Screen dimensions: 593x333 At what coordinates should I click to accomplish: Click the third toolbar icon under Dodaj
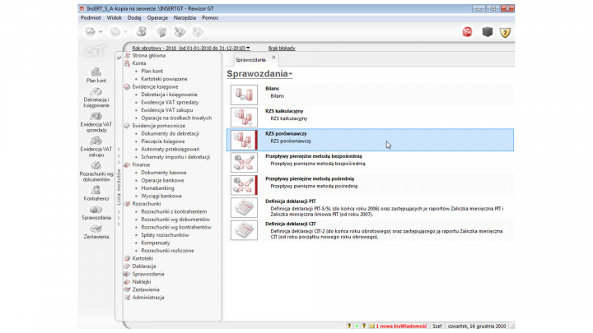[x=142, y=32]
